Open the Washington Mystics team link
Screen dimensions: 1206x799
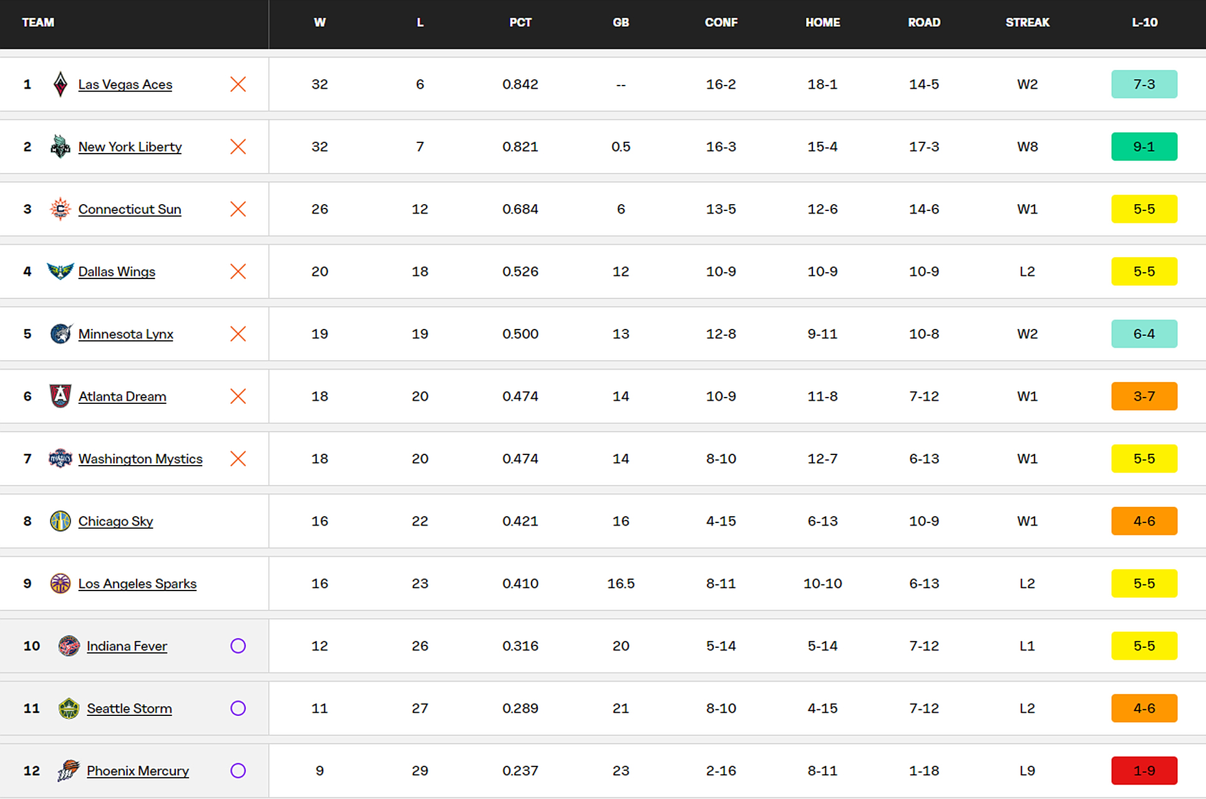140,459
